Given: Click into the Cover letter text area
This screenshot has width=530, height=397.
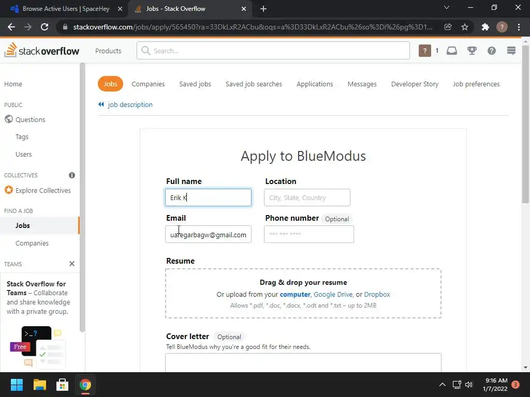Looking at the screenshot, I should coord(303,362).
